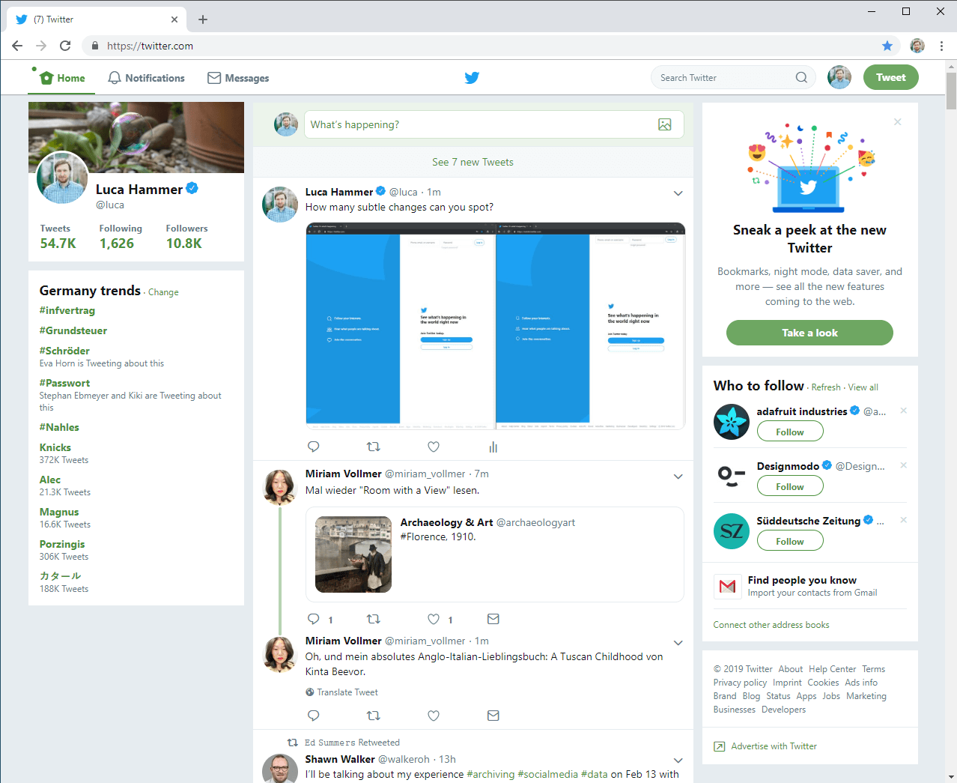Refresh Who to follow suggestions

click(826, 387)
